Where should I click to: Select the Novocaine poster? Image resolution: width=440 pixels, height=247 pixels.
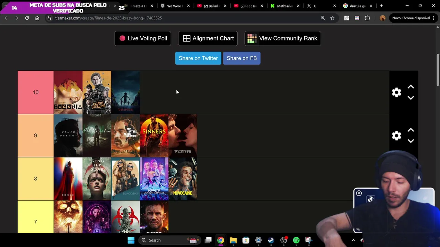coord(183,179)
